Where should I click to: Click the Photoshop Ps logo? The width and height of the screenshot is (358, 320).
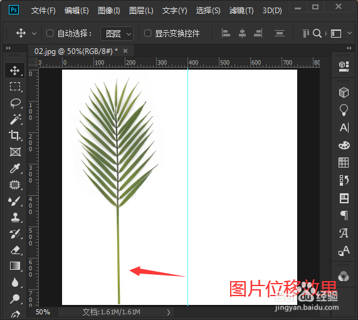pos(14,10)
